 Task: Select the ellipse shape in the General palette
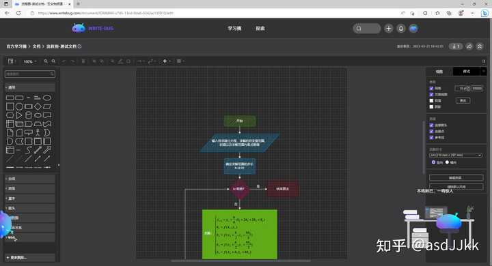[x=47, y=98]
